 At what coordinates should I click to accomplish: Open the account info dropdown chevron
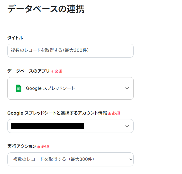click(127, 126)
